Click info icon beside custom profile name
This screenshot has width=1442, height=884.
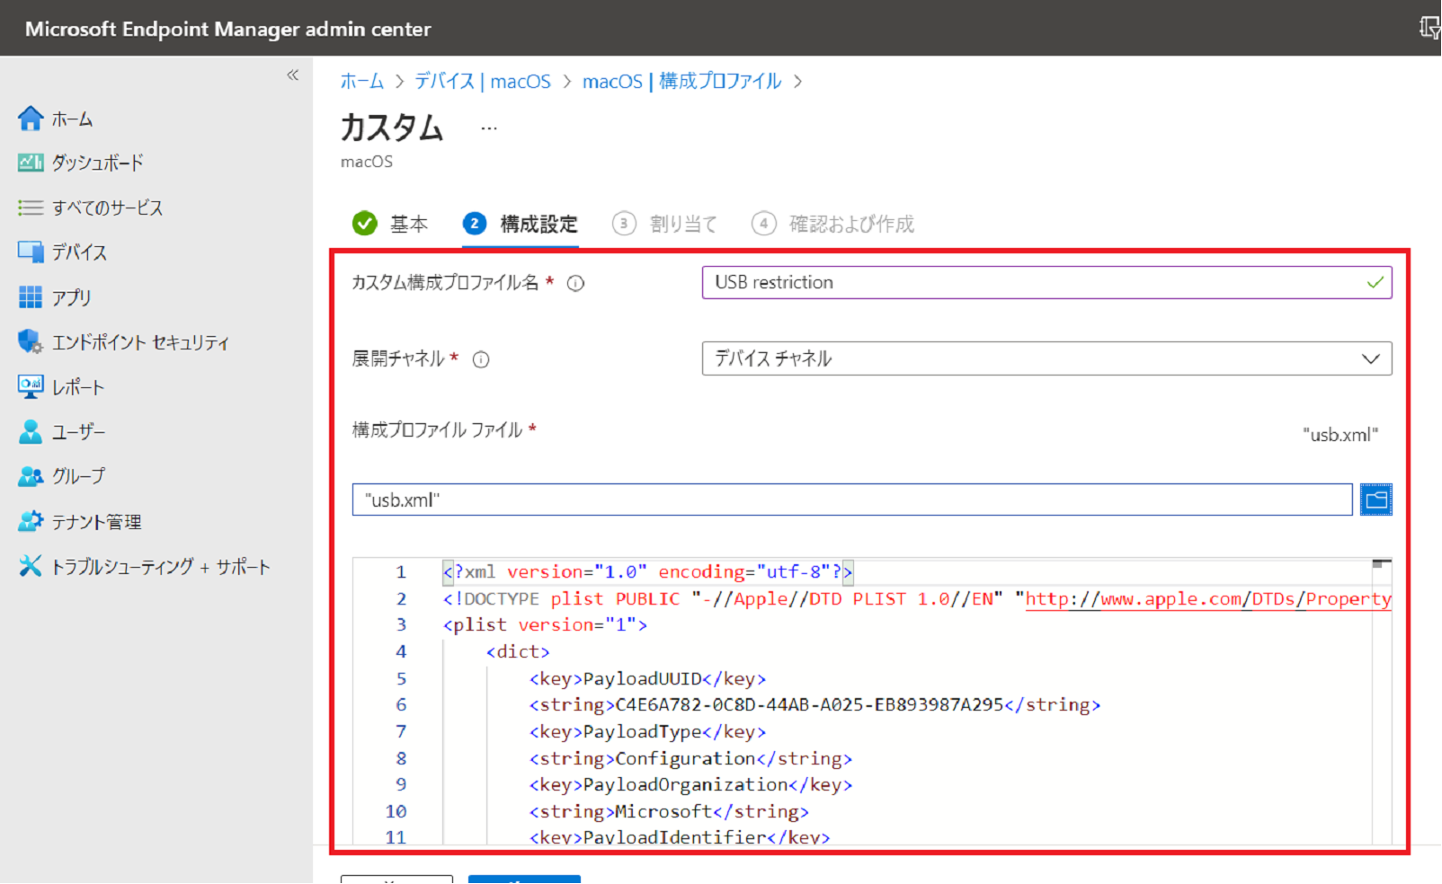[576, 284]
